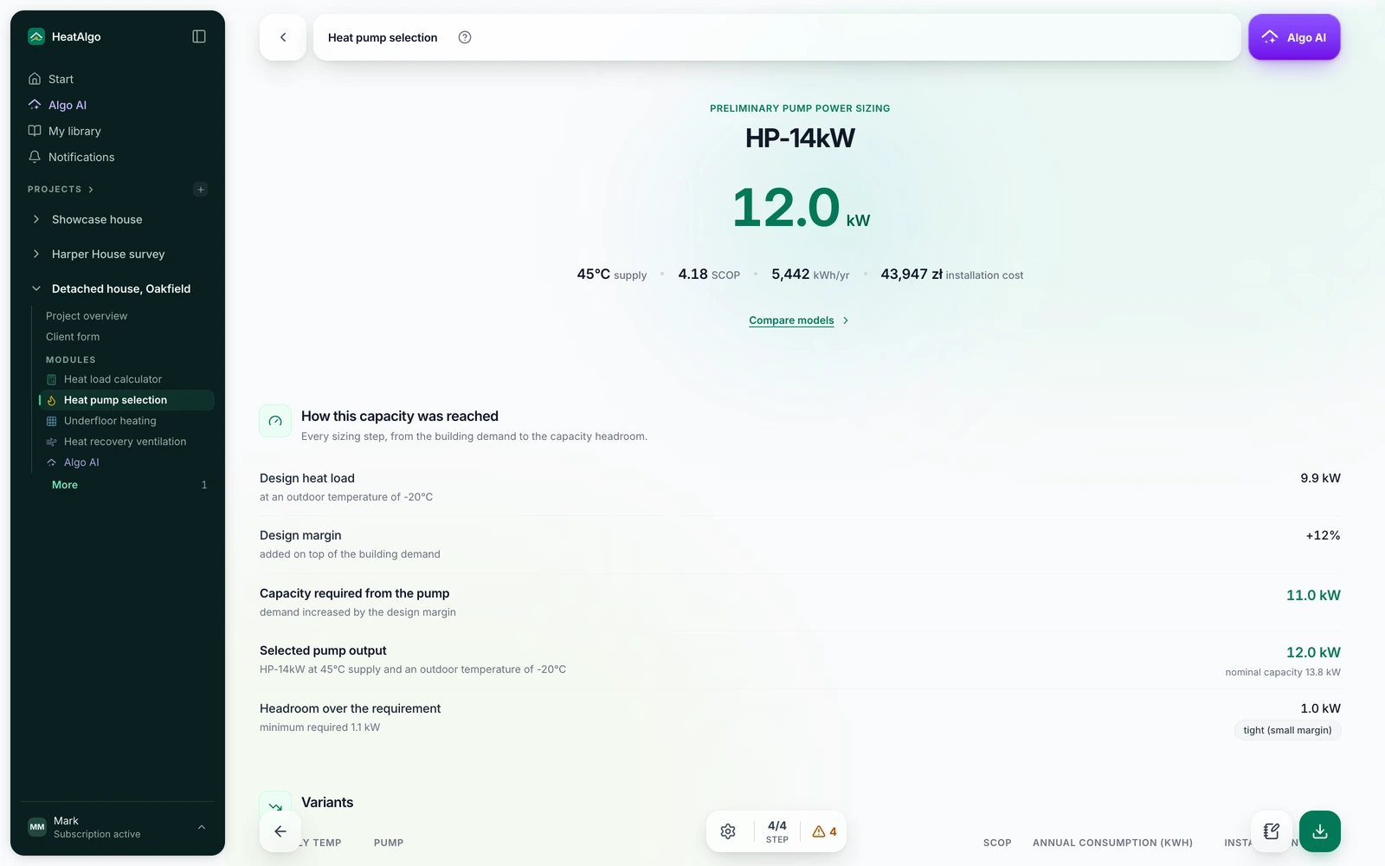Viewport: 1385px width, 866px height.
Task: Open the Heat load calculator module
Action: tap(126, 379)
